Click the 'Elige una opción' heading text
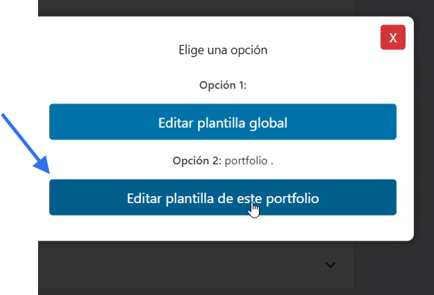This screenshot has height=295, width=434. click(x=222, y=50)
